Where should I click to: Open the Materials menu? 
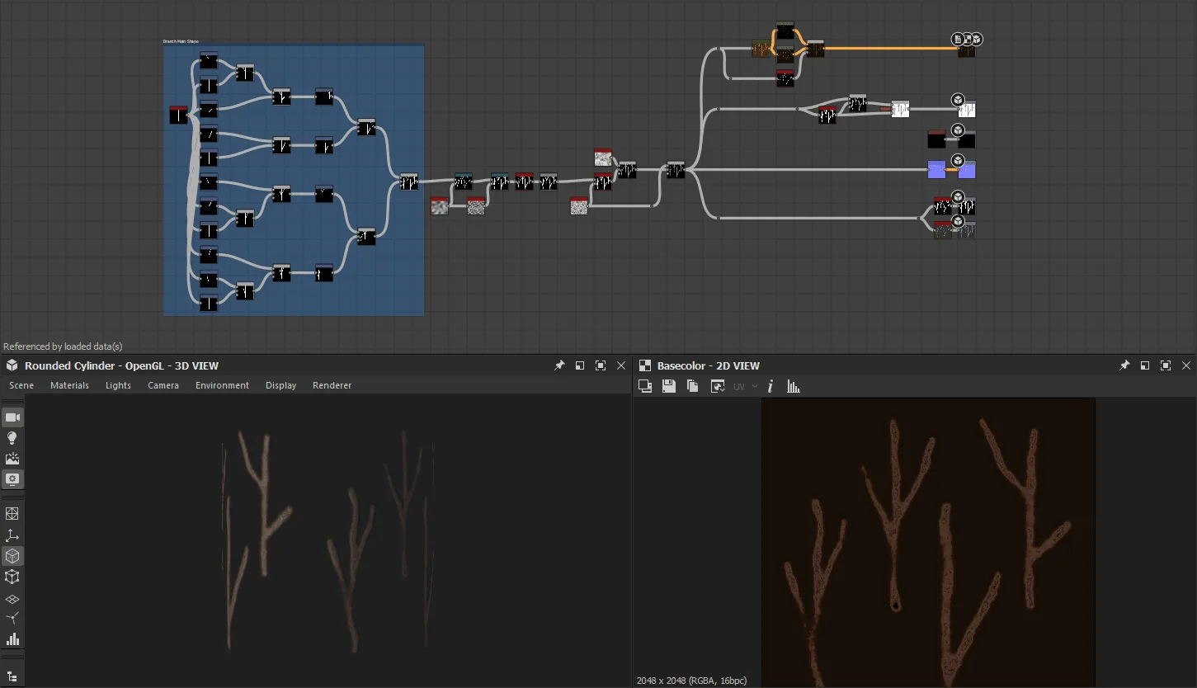point(69,385)
